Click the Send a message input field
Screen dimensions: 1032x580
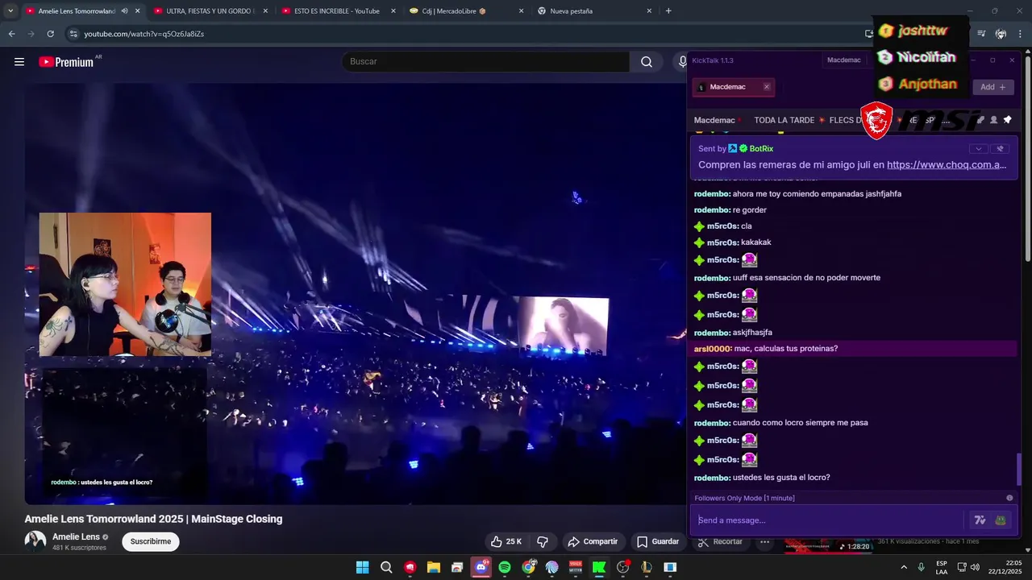pyautogui.click(x=830, y=520)
